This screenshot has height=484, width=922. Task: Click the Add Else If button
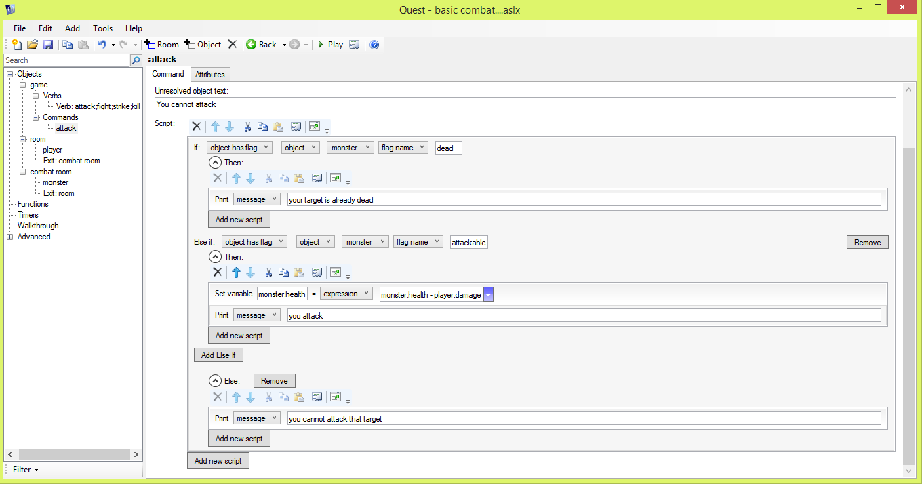(x=218, y=355)
